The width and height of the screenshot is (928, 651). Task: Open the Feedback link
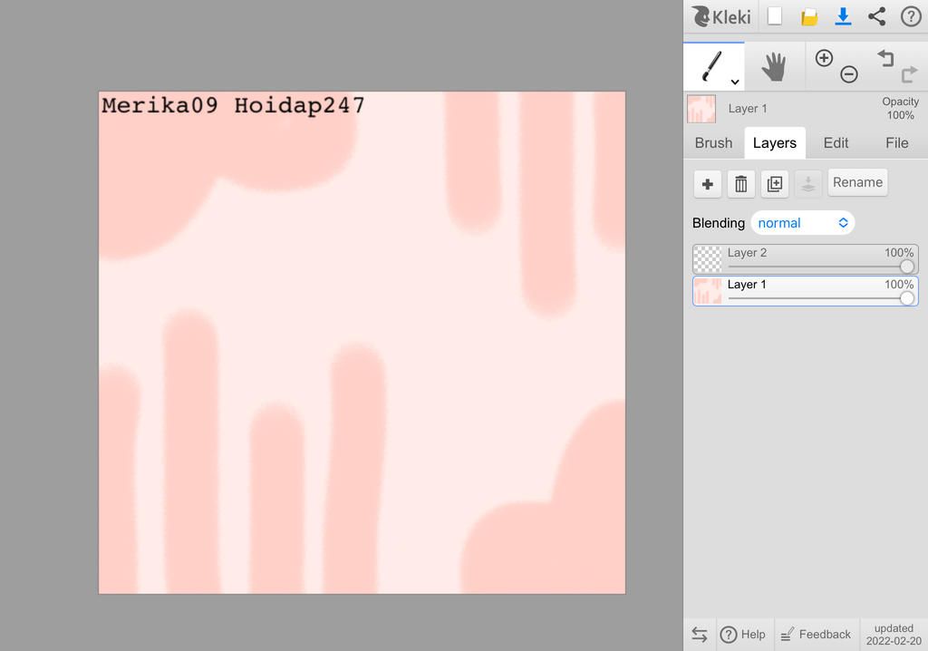click(x=816, y=635)
